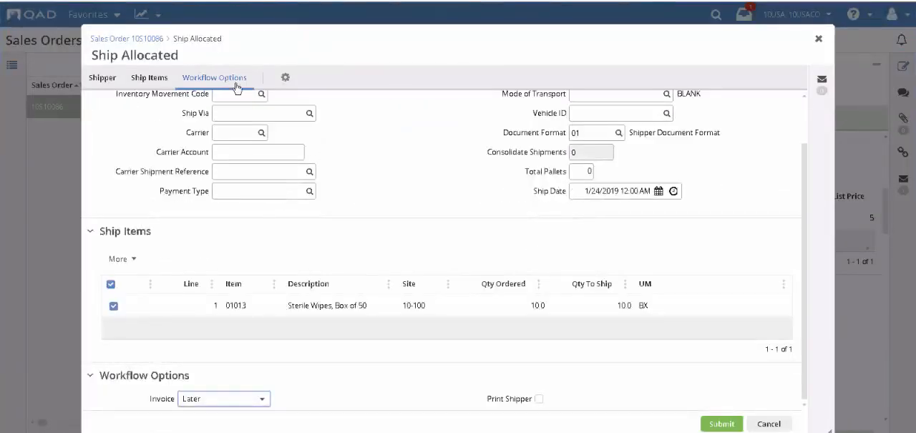Collapse the Ship Items section

click(90, 231)
